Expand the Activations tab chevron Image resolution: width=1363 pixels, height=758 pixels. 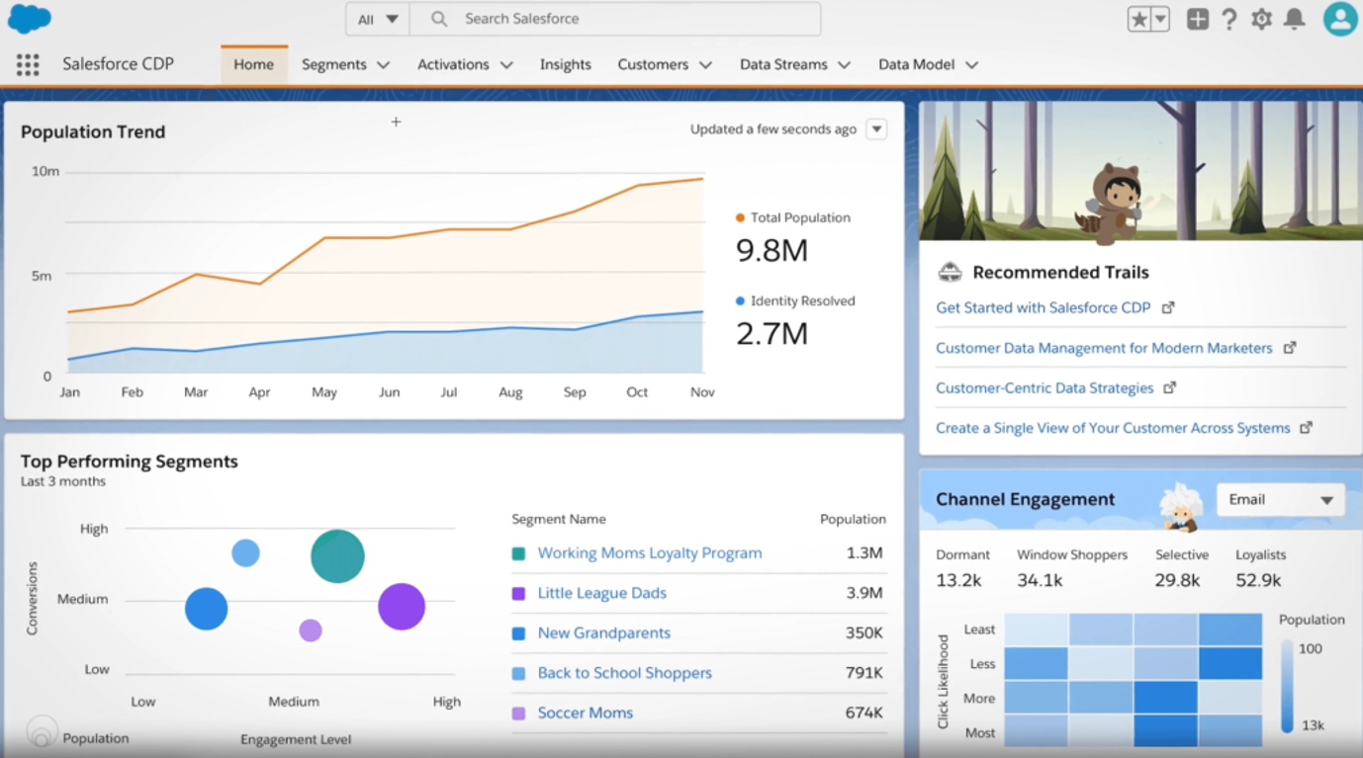pos(506,65)
